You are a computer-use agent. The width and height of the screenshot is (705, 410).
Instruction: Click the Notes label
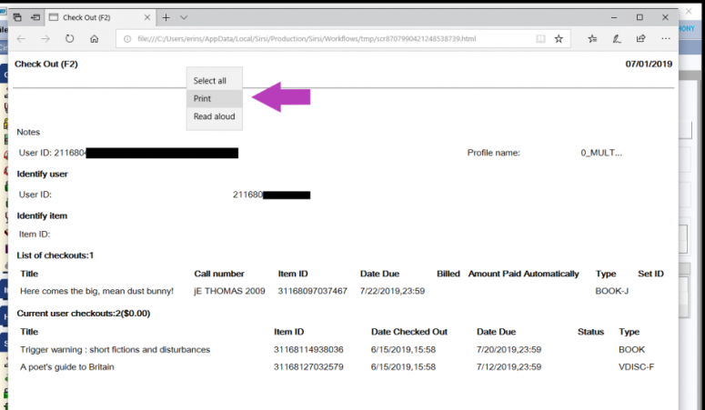28,132
